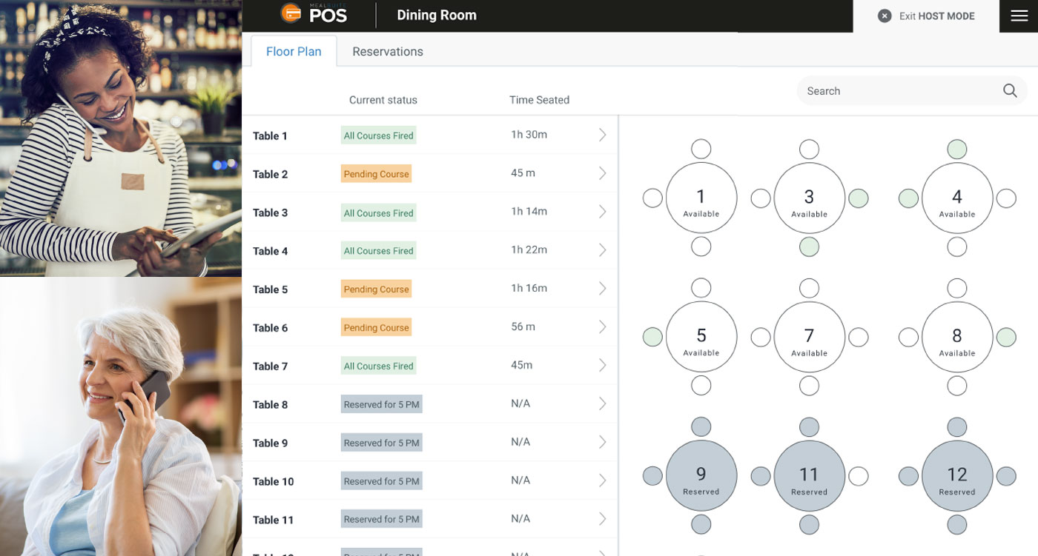Expand Table 5 row arrow

pyautogui.click(x=602, y=289)
